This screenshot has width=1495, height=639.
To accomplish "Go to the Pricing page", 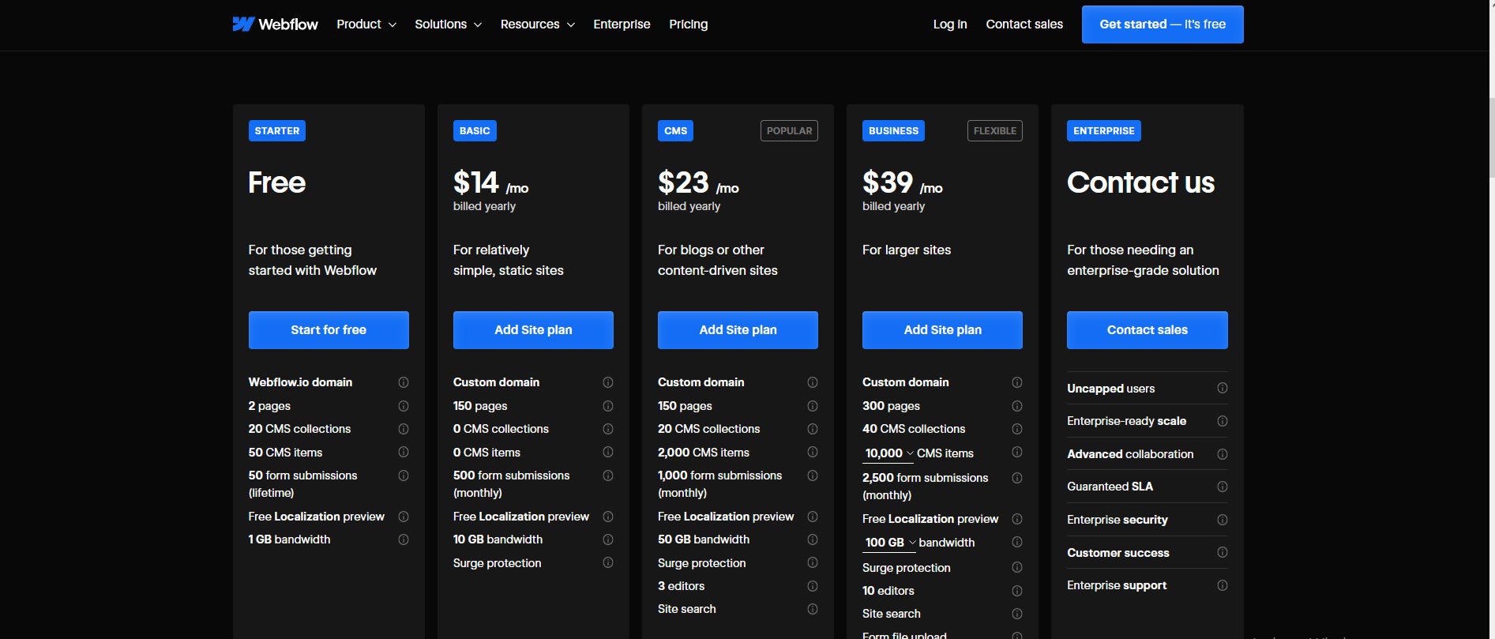I will [x=689, y=24].
